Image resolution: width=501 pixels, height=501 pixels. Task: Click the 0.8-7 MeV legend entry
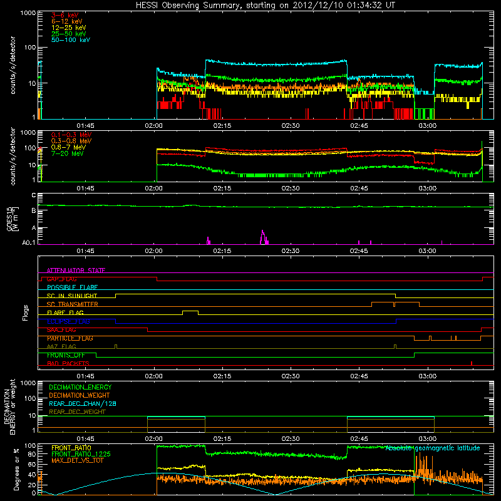pyautogui.click(x=68, y=147)
